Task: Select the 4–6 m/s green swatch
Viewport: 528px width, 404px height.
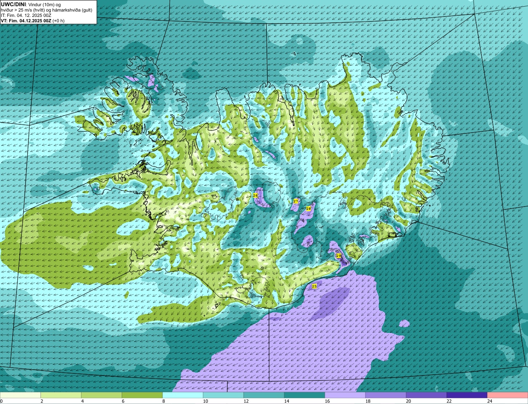Action: (101, 395)
